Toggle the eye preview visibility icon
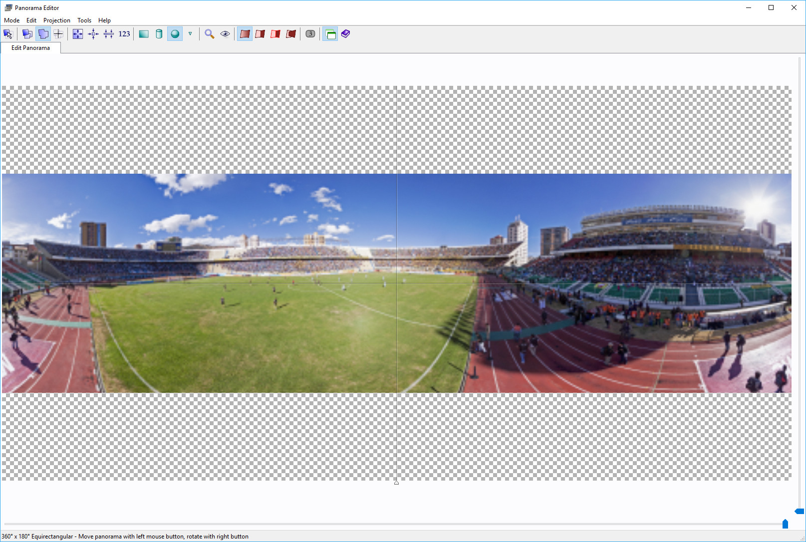This screenshot has height=542, width=806. point(225,34)
